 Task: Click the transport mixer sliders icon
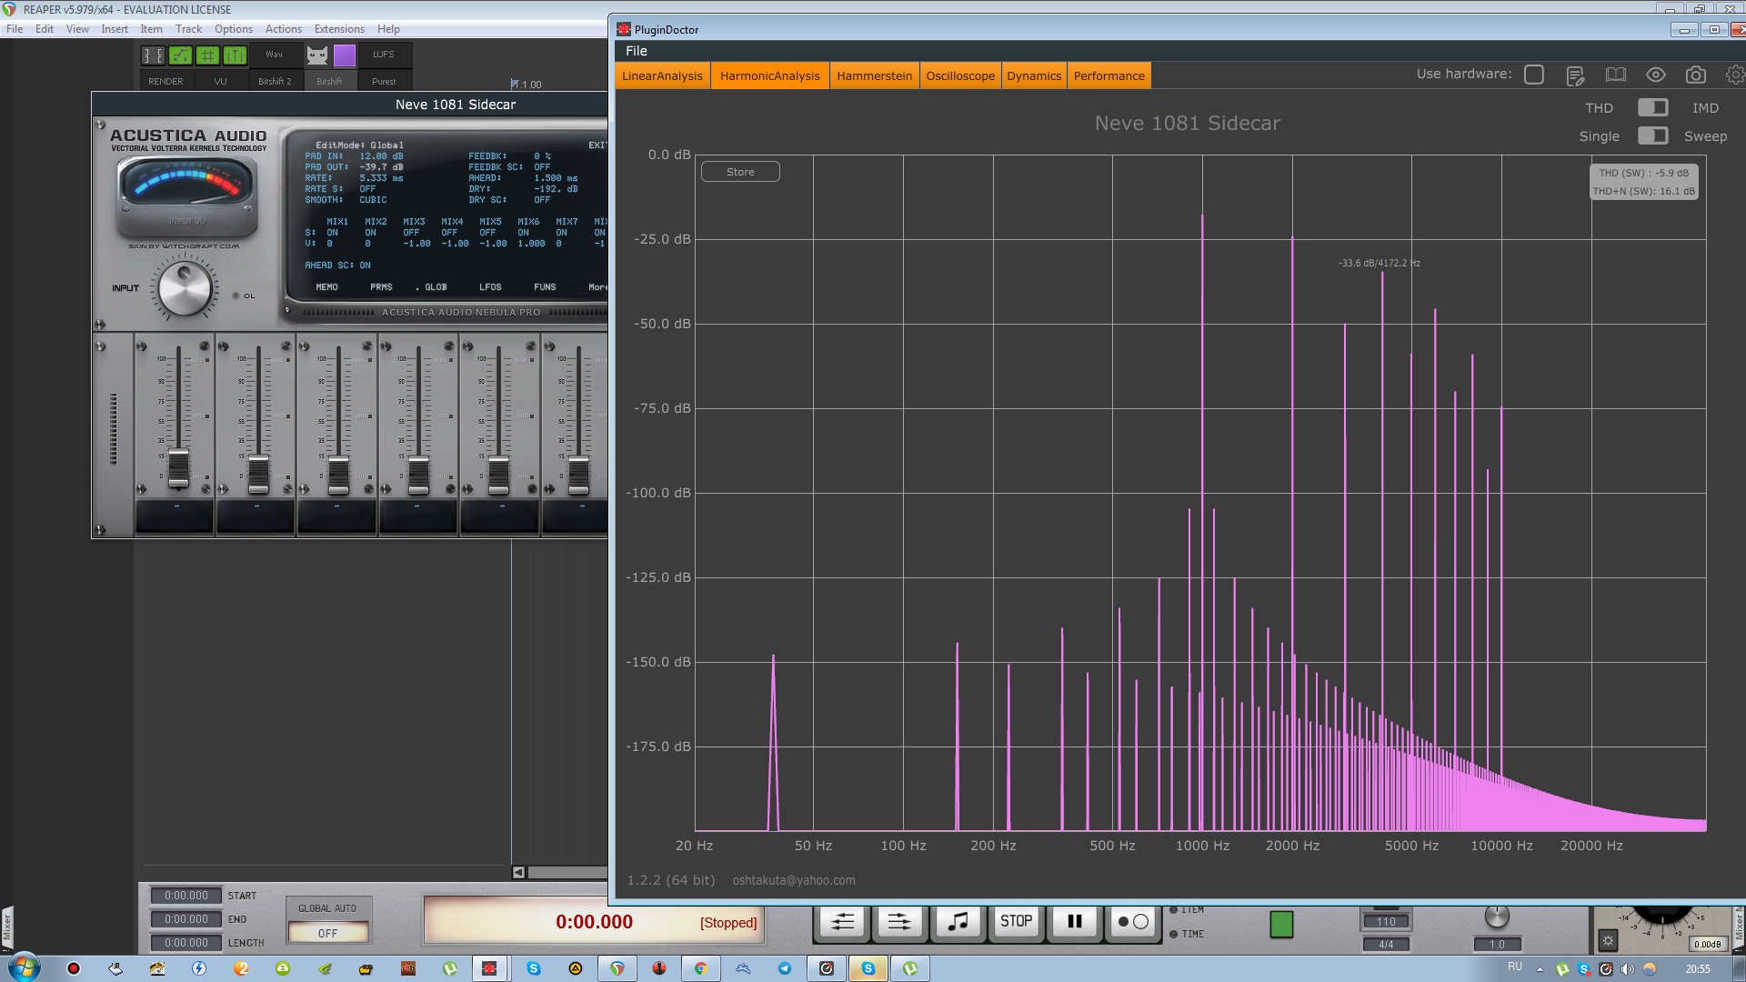[x=842, y=922]
